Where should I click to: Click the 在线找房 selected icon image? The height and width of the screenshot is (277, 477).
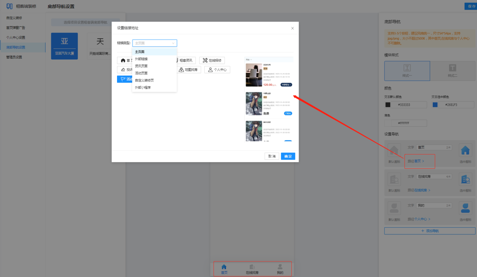[465, 180]
